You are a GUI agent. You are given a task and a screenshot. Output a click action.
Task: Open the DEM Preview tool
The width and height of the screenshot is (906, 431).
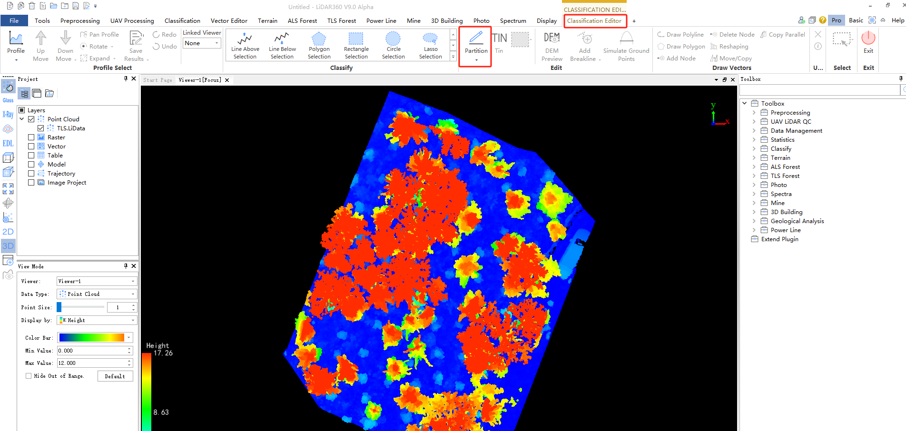pos(551,46)
